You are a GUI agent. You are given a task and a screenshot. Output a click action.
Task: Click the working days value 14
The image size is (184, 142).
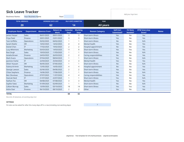(x=79, y=87)
